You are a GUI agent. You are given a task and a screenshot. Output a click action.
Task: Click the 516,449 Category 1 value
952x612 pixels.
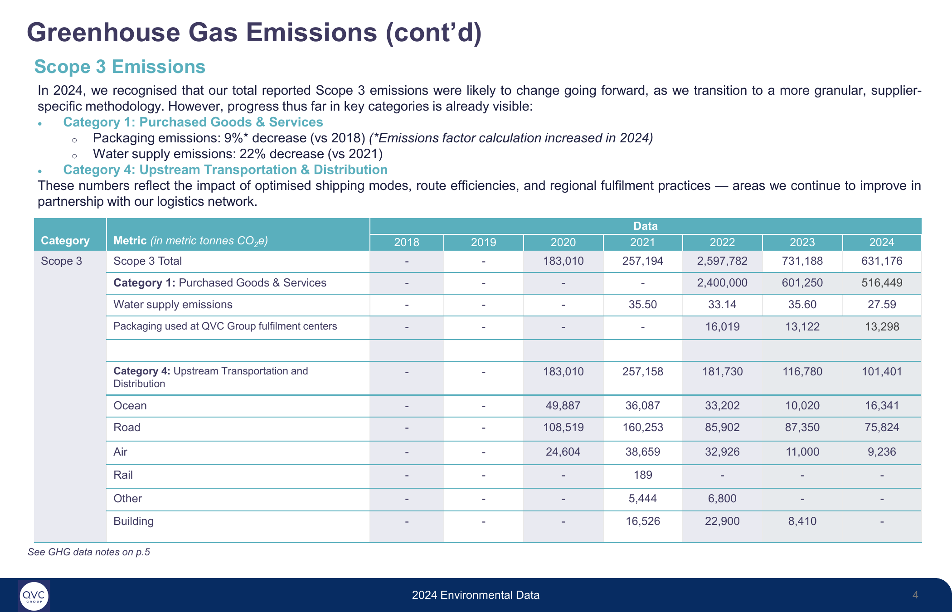pyautogui.click(x=882, y=283)
